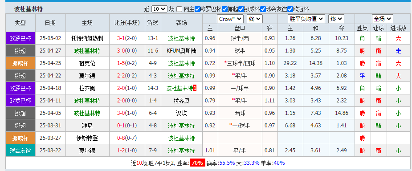This screenshot has height=171, width=412.
Task: Uncheck the 欧罗巴杯 filter checkbox
Action: (198, 9)
